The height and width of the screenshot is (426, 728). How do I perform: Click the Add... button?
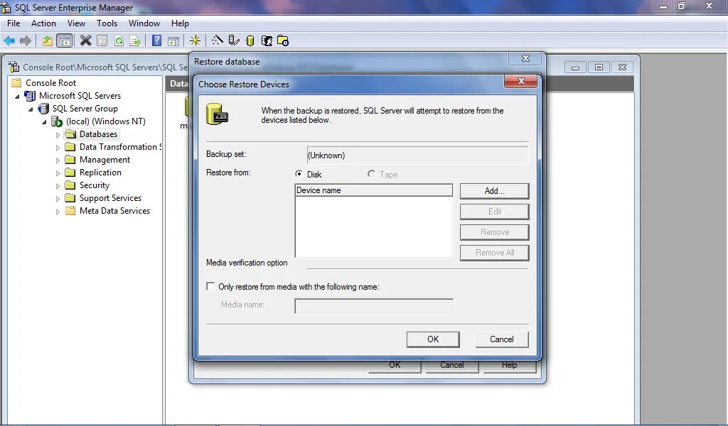click(495, 191)
